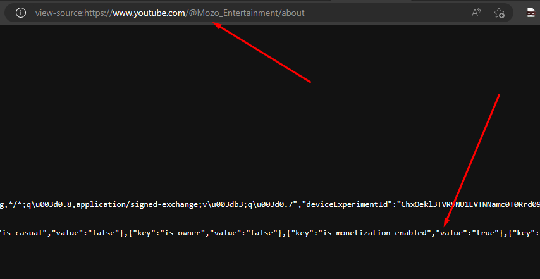540x279 pixels.
Task: Click the Read Aloud icon
Action: click(x=476, y=13)
